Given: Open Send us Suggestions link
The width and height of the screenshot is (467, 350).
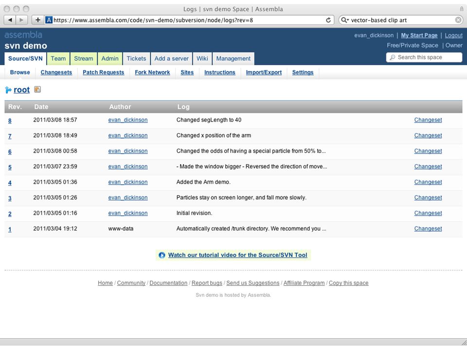Looking at the screenshot, I should (x=253, y=283).
